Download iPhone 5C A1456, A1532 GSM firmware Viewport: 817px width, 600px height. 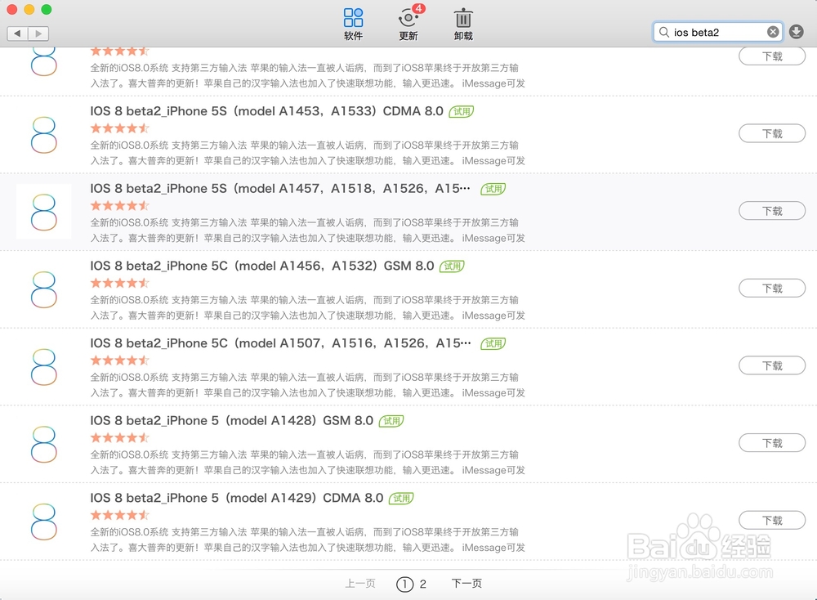pos(772,289)
